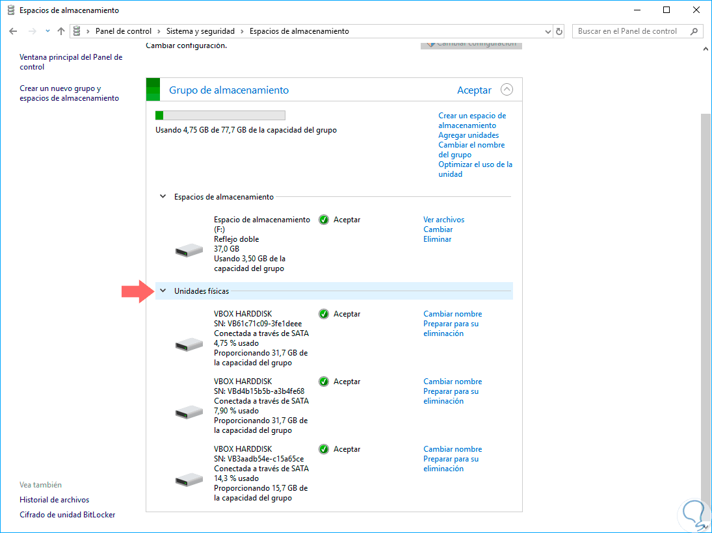
Task: Open recent locations dropdown chevron
Action: (47, 31)
